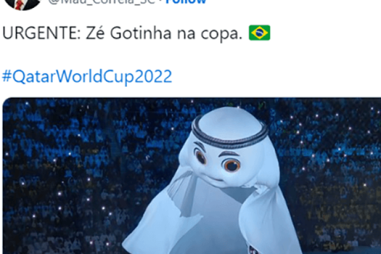Screen dimensions: 381x254
Task: Open the tweet author's profile avatar
Action: click(23, 3)
